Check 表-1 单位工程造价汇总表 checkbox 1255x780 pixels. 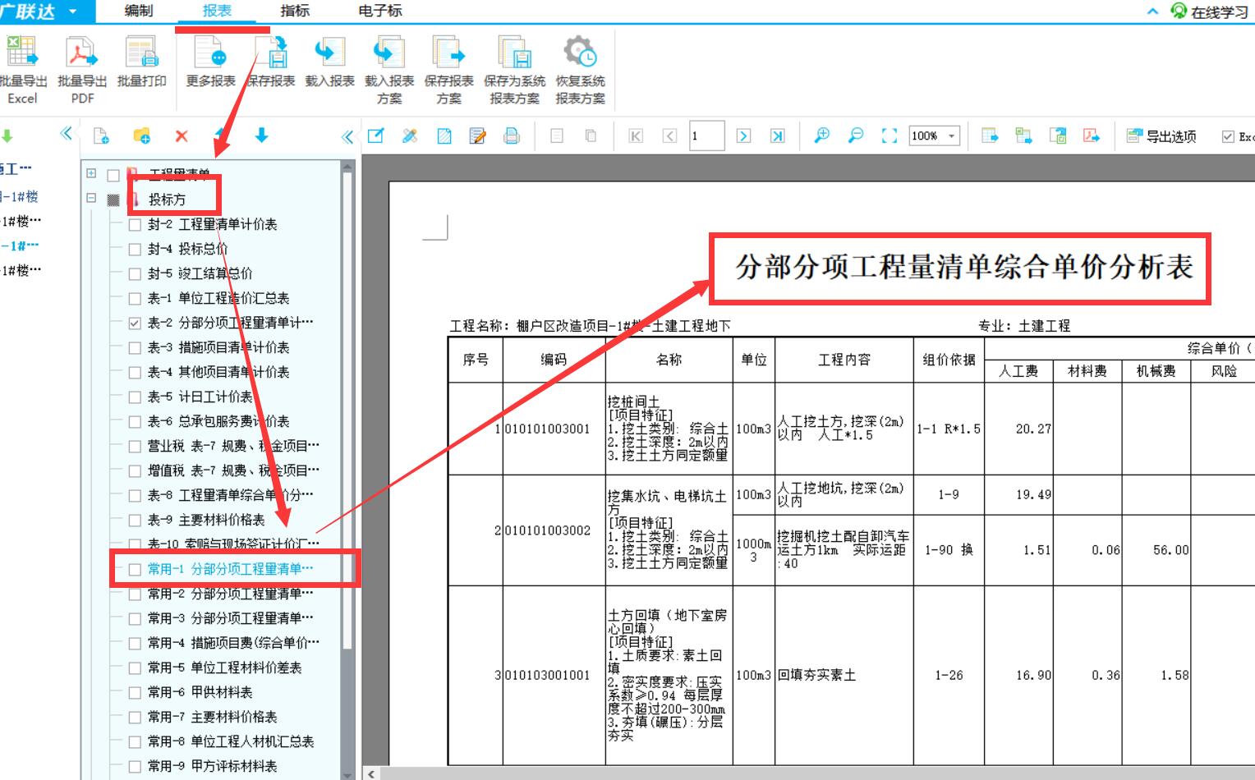coord(135,298)
